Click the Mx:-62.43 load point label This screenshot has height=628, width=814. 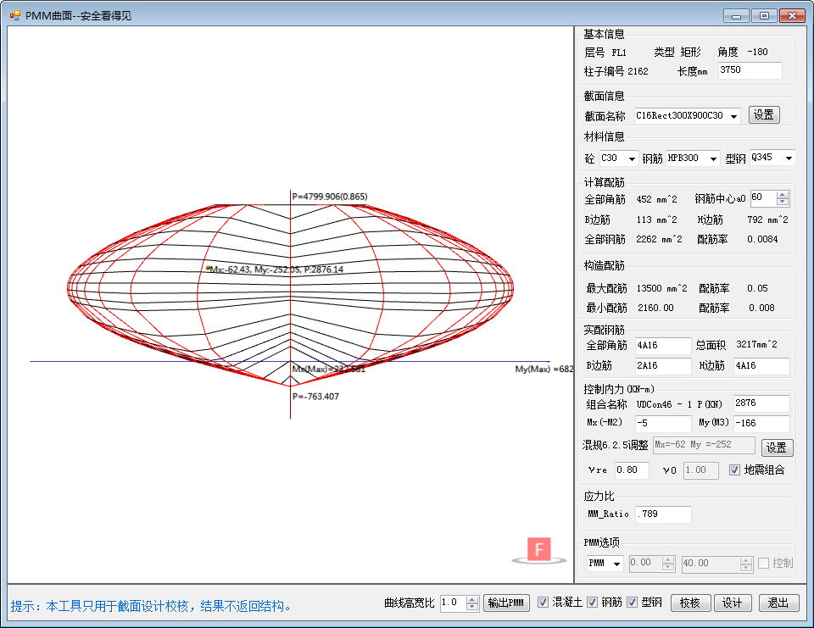click(276, 270)
